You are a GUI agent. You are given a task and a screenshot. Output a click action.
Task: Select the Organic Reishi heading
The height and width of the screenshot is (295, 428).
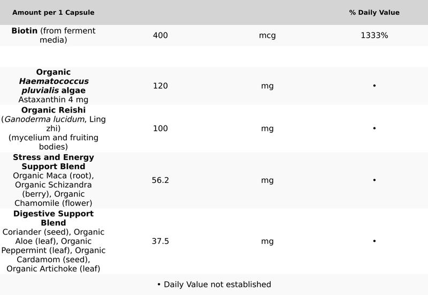pyautogui.click(x=53, y=110)
